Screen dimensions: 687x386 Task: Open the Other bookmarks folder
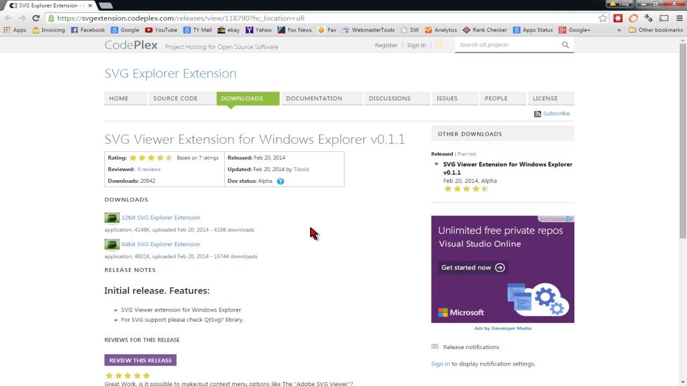[655, 30]
